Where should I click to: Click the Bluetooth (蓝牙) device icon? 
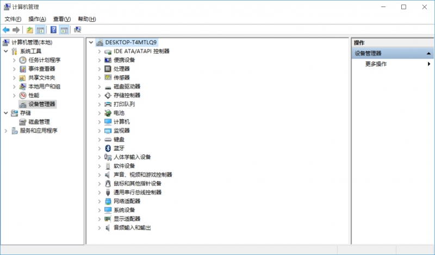(x=108, y=148)
